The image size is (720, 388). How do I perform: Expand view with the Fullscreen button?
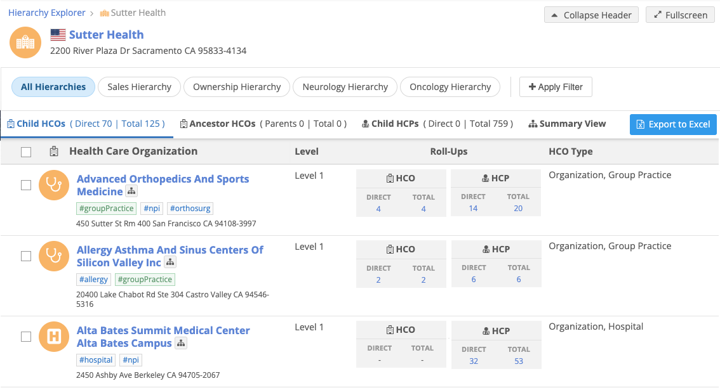point(680,15)
